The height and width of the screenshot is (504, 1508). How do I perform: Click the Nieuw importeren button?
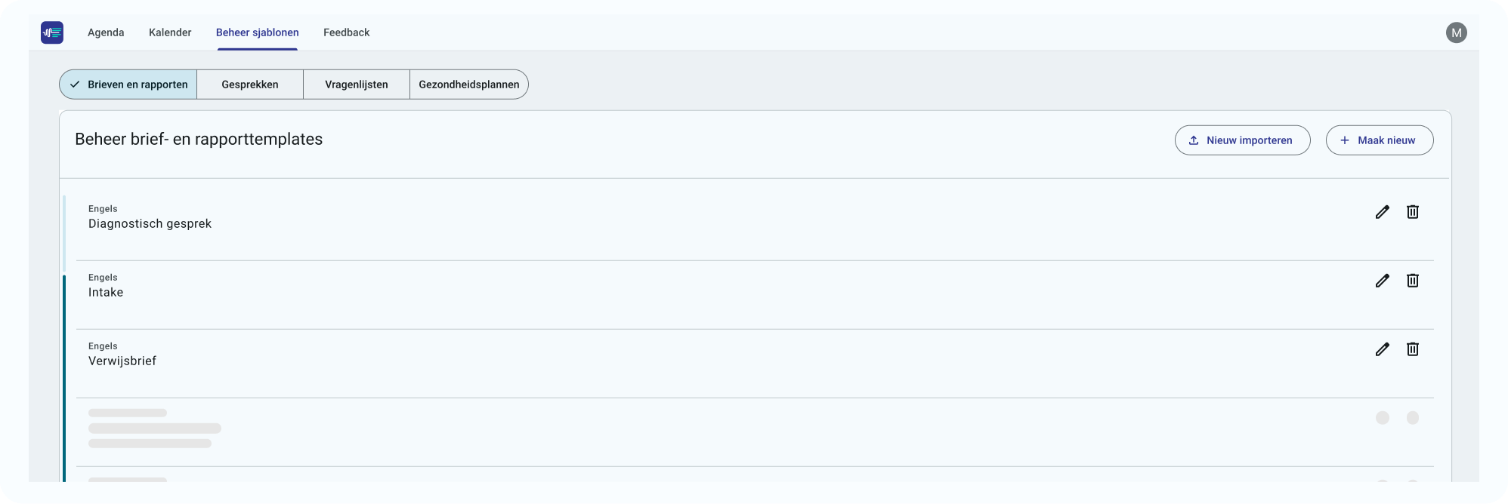click(x=1242, y=140)
